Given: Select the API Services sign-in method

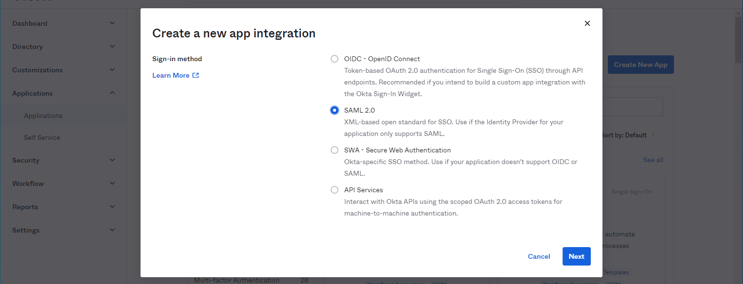Looking at the screenshot, I should click(x=334, y=189).
